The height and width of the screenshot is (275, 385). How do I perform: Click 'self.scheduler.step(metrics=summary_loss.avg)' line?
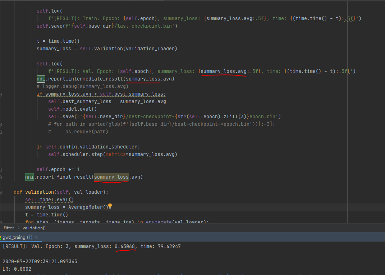113,155
